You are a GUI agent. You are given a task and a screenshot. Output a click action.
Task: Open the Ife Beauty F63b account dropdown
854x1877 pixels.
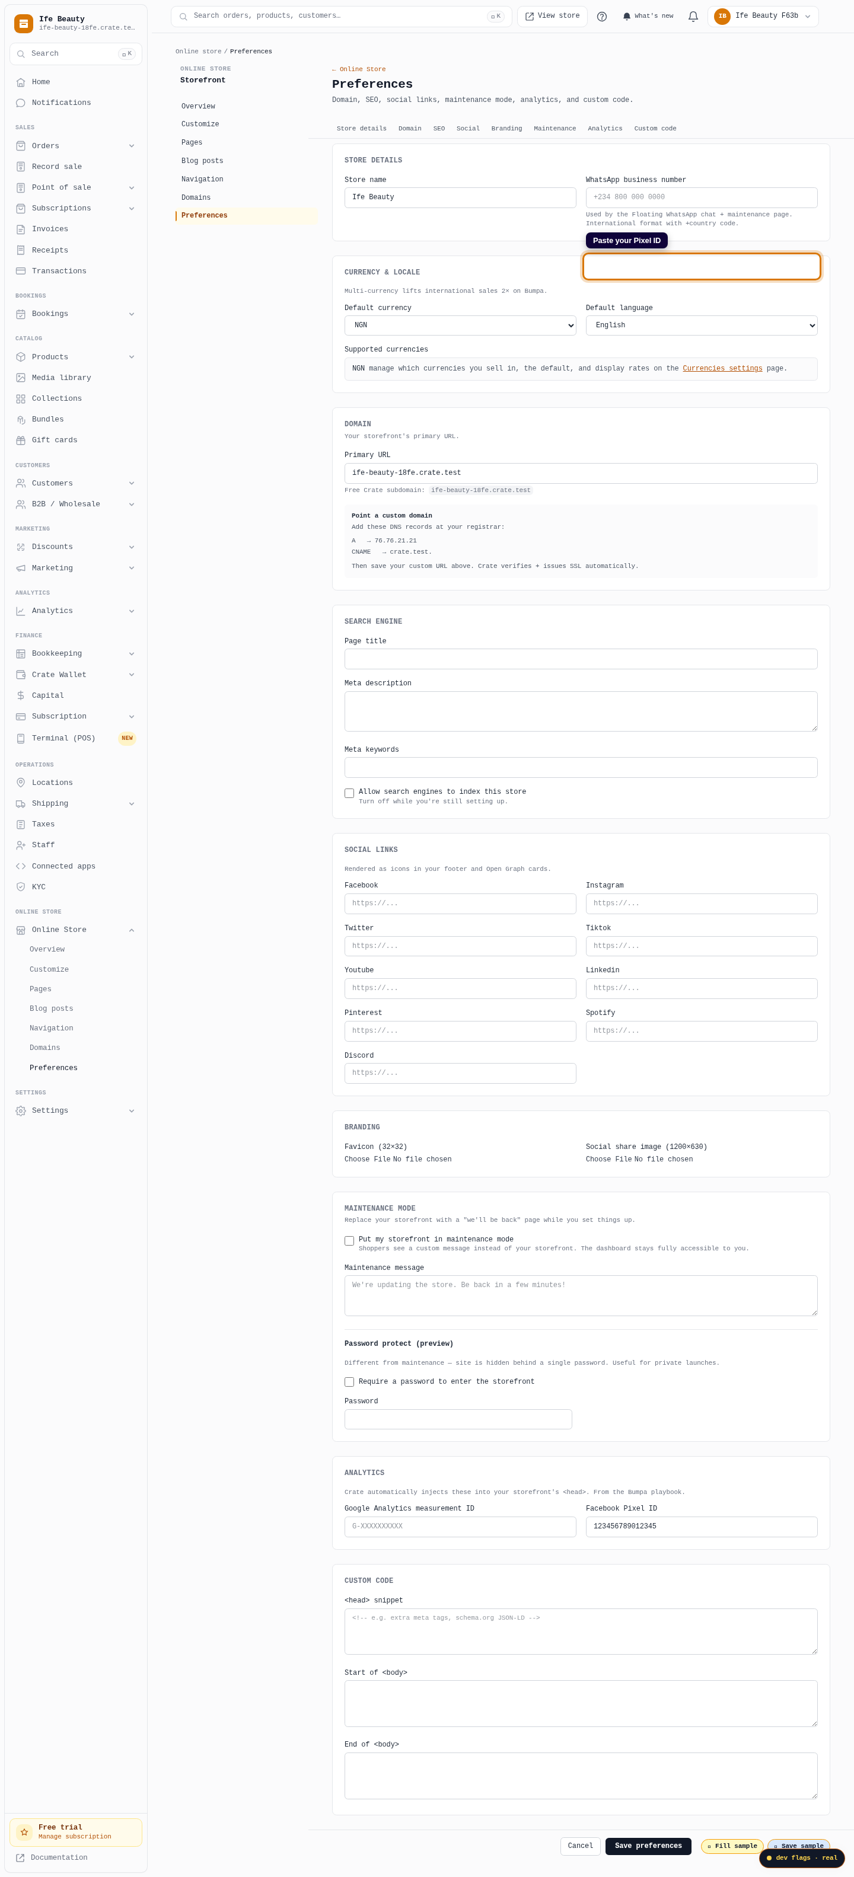763,16
